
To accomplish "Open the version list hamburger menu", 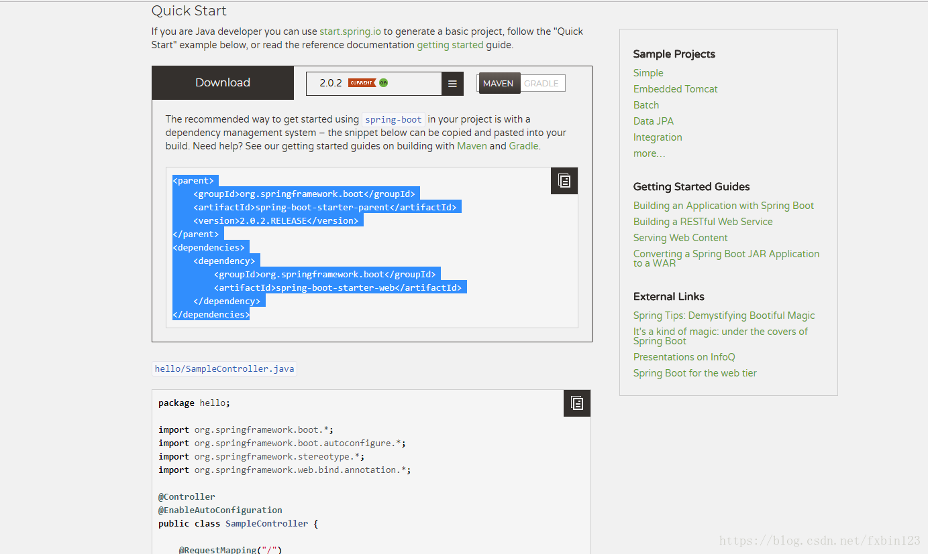I will [x=452, y=84].
